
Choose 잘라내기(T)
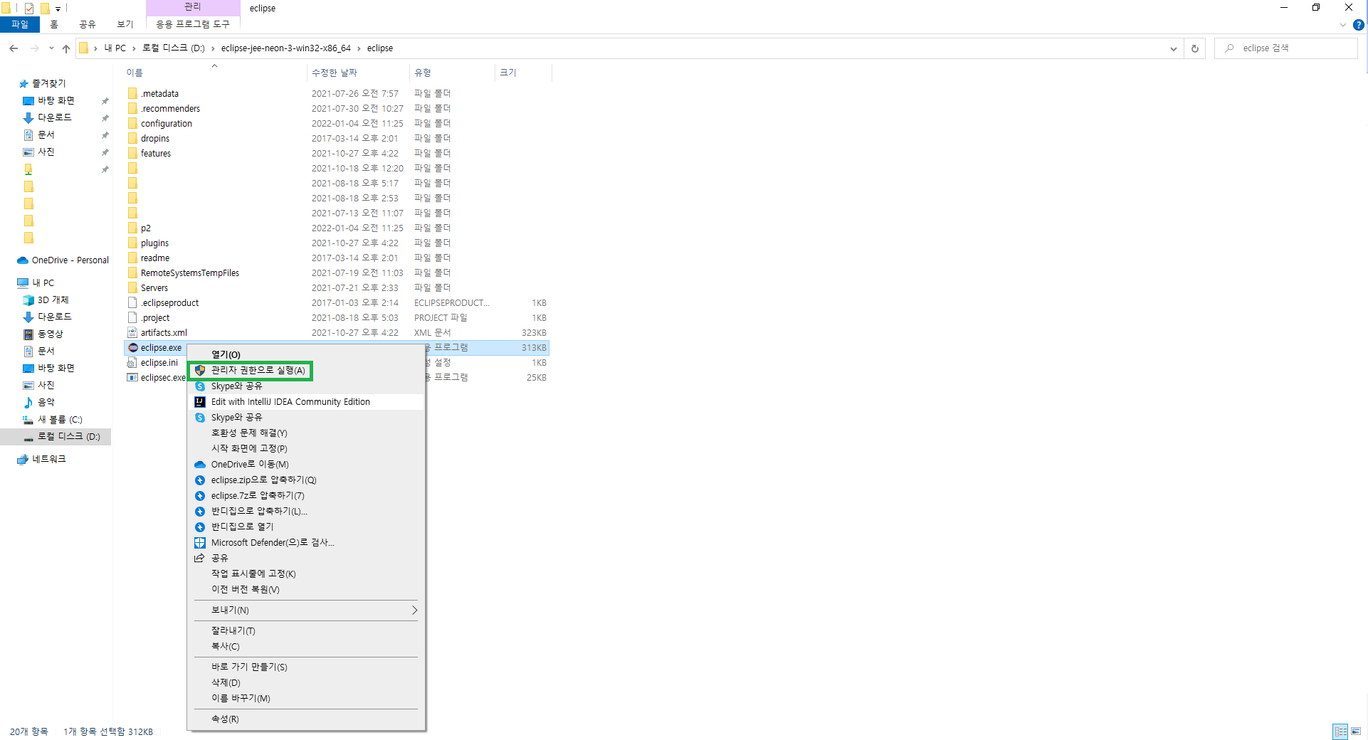[306, 630]
